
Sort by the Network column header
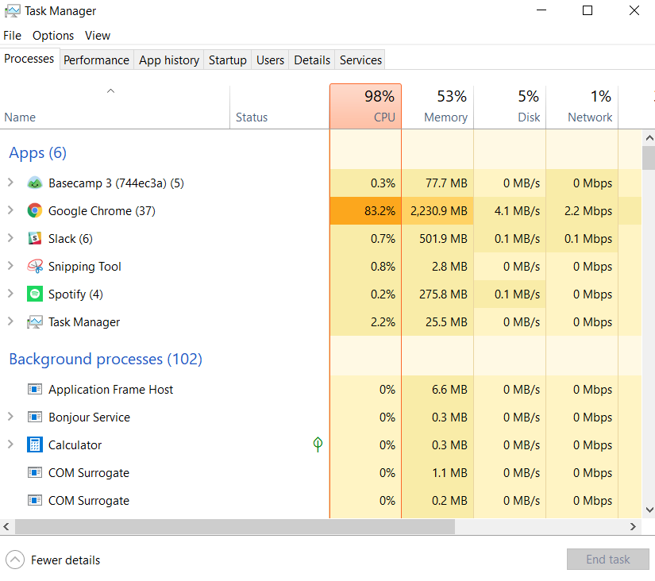[x=582, y=106]
